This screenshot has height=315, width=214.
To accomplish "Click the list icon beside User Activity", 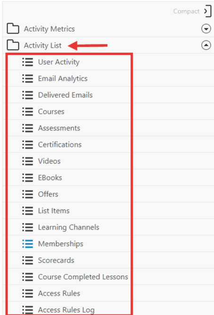I will coord(28,62).
